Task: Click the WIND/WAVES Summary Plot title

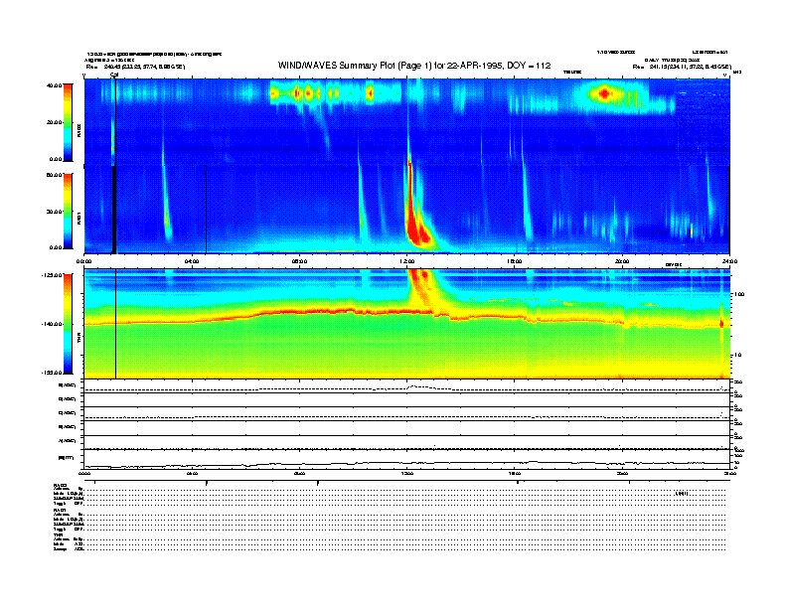Action: point(414,66)
